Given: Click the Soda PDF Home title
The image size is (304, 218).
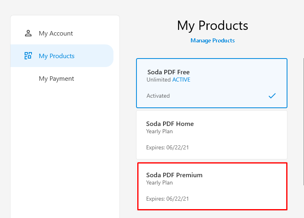Looking at the screenshot, I should coord(170,124).
